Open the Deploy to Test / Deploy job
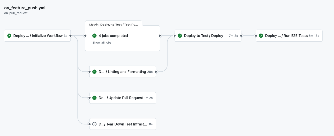334x136 pixels. [x=203, y=36]
